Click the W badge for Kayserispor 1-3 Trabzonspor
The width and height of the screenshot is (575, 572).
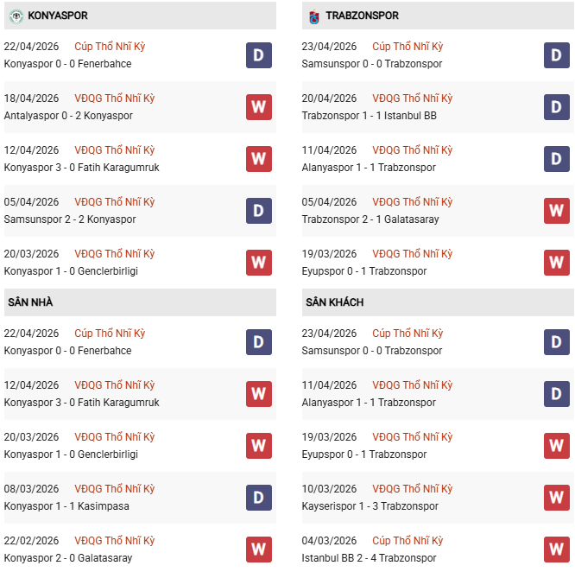coord(557,498)
